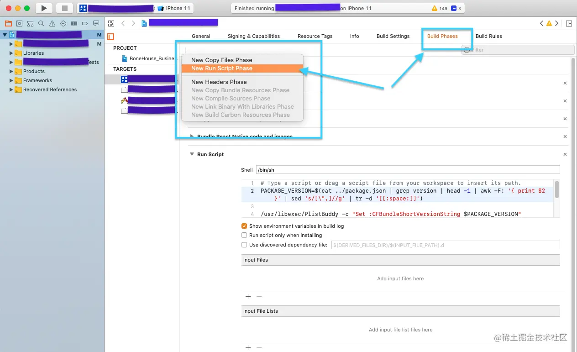
Task: Click the Stop button in toolbar
Action: pos(64,8)
